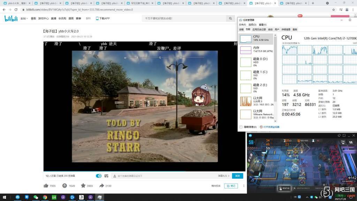Click browser back arrow

tap(4, 9)
